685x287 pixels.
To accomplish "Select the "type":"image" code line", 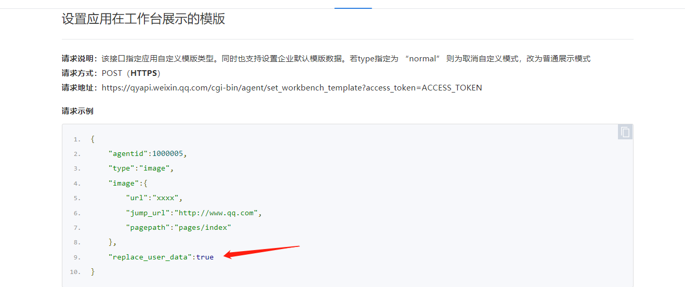I will (140, 168).
